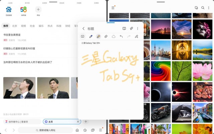The image size is (214, 134).
Task: Switch to the 科技 news tab
Action: (59, 26)
